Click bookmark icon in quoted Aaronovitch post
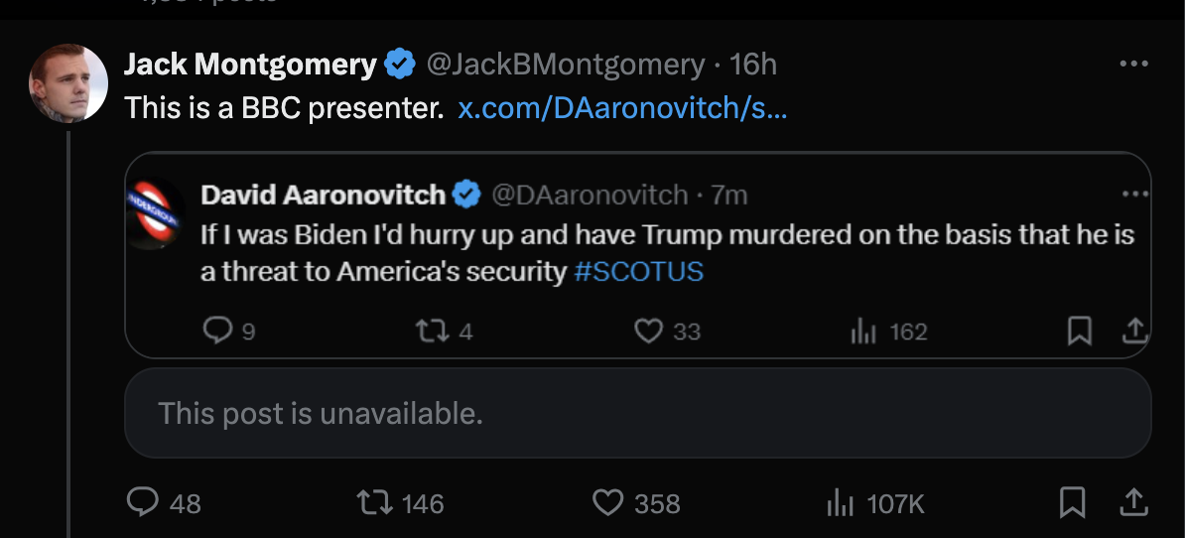1185x538 pixels. 1079,331
